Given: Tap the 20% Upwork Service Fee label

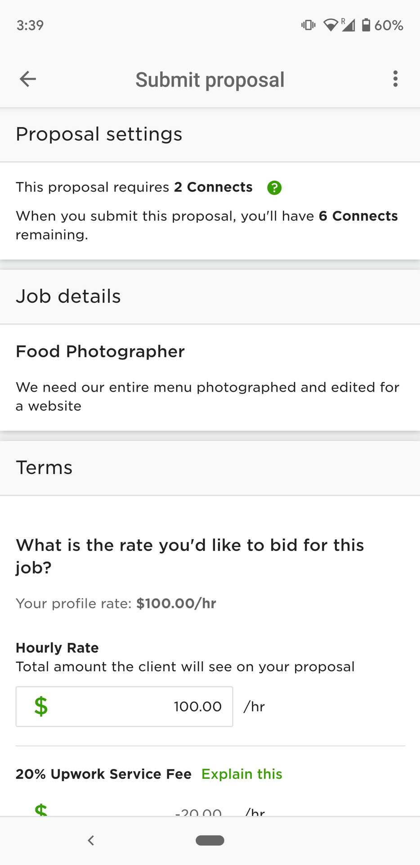Looking at the screenshot, I should pos(103,774).
